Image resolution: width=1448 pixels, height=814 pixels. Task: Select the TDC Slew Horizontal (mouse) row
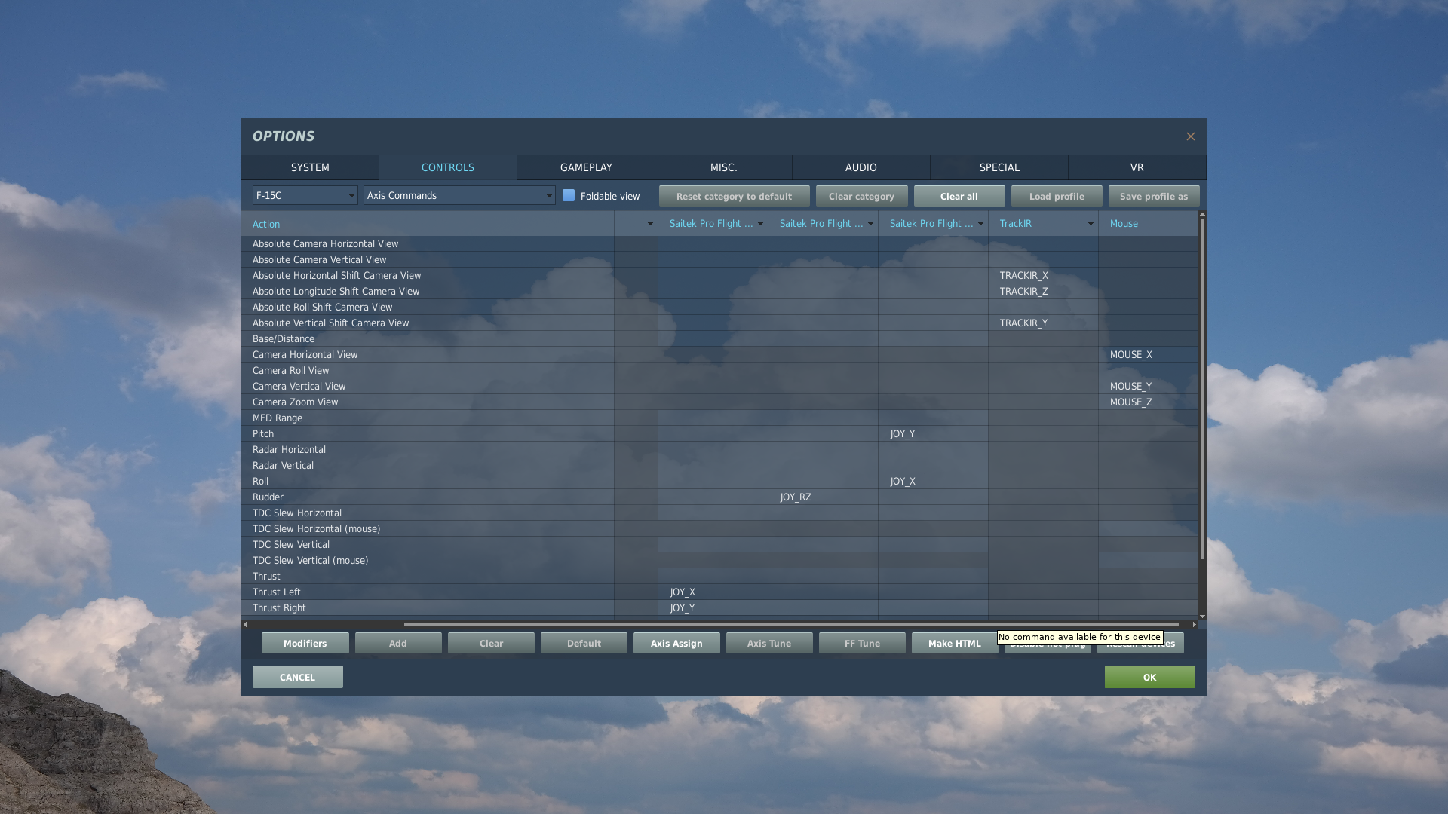[428, 529]
